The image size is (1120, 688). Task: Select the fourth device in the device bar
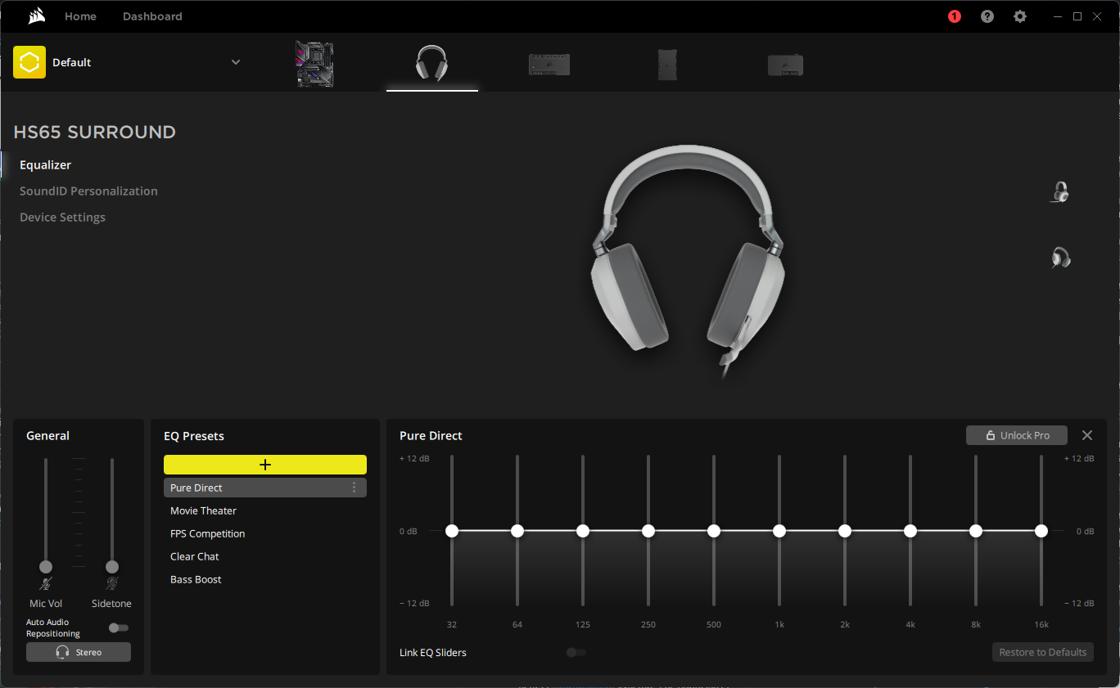pyautogui.click(x=667, y=65)
